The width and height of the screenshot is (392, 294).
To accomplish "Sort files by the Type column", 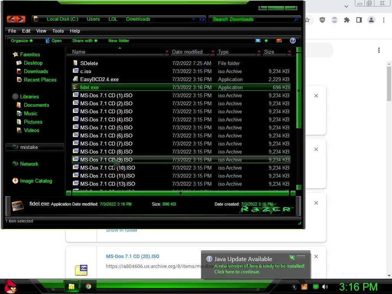I will 223,52.
